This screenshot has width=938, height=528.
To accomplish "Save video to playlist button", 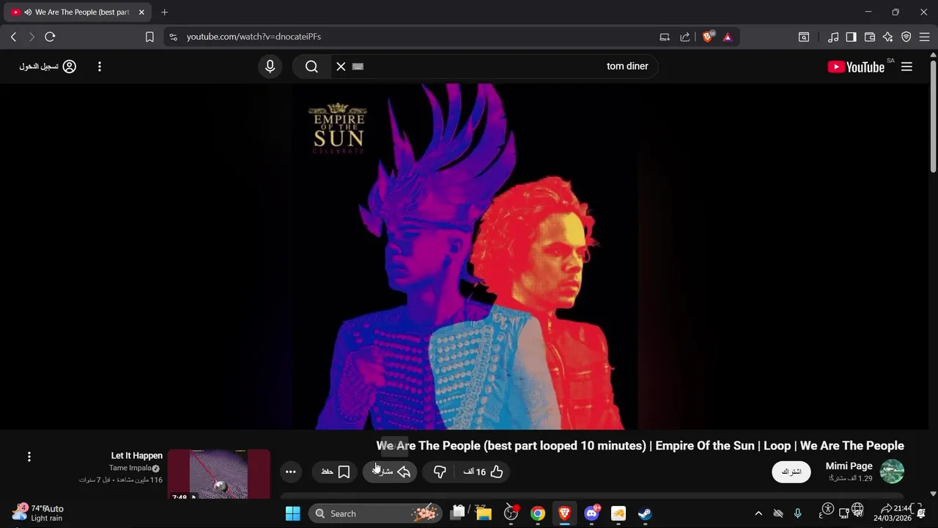I will (x=336, y=472).
